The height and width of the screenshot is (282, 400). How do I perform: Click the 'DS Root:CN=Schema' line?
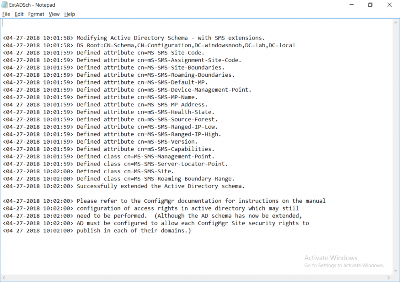click(149, 46)
